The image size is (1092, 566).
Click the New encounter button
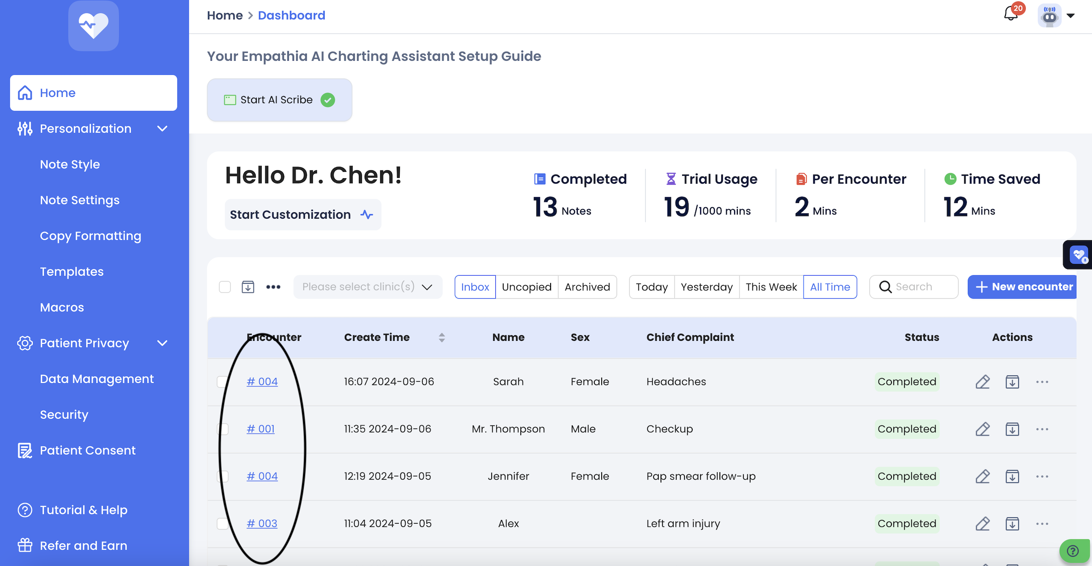[1023, 287]
